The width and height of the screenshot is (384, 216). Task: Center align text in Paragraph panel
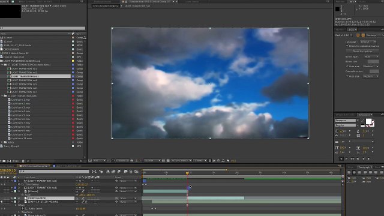(x=354, y=173)
